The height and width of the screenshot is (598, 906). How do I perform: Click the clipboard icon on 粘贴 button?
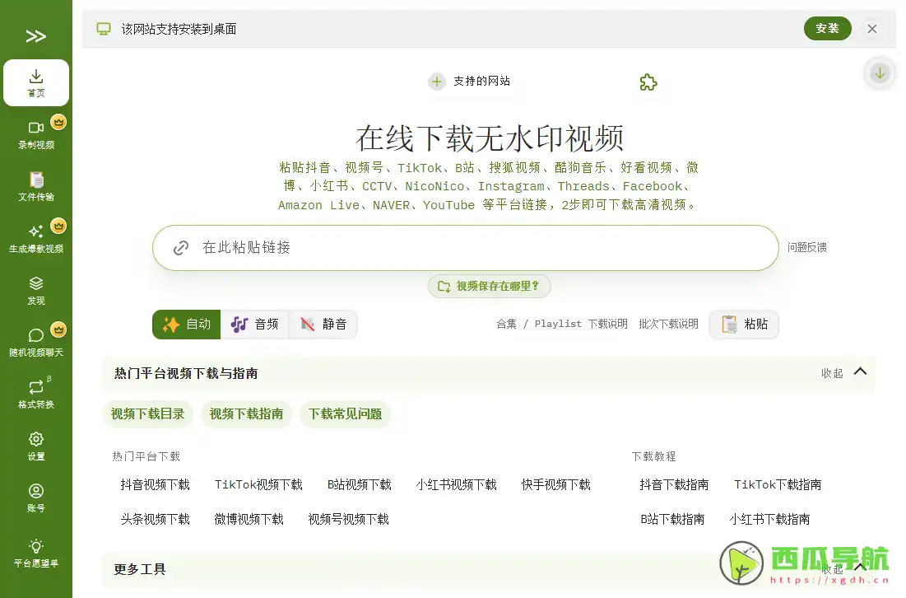coord(729,325)
